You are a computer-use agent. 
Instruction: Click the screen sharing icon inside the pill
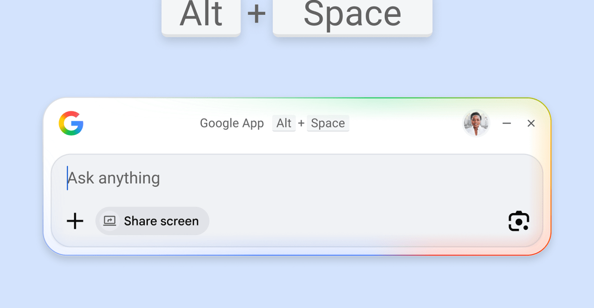[111, 220]
